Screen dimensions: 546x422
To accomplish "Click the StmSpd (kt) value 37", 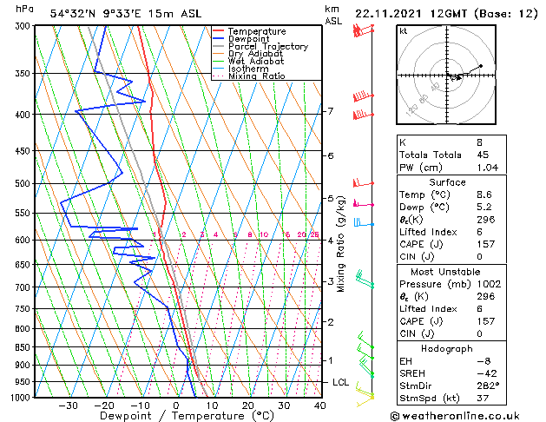I will point(483,398).
